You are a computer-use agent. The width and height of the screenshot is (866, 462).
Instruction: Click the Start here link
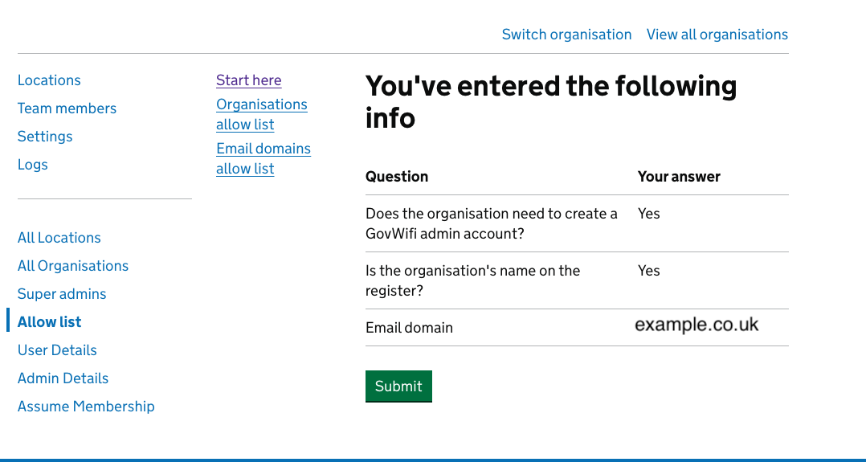point(248,80)
